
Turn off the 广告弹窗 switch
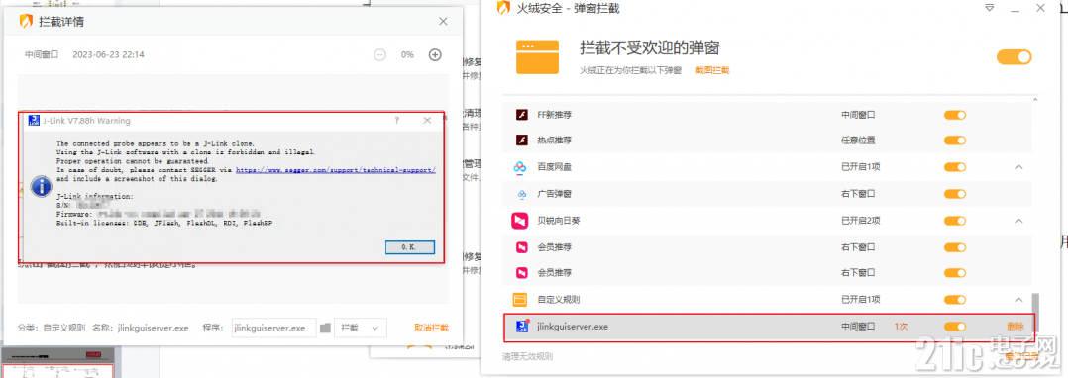tap(955, 194)
